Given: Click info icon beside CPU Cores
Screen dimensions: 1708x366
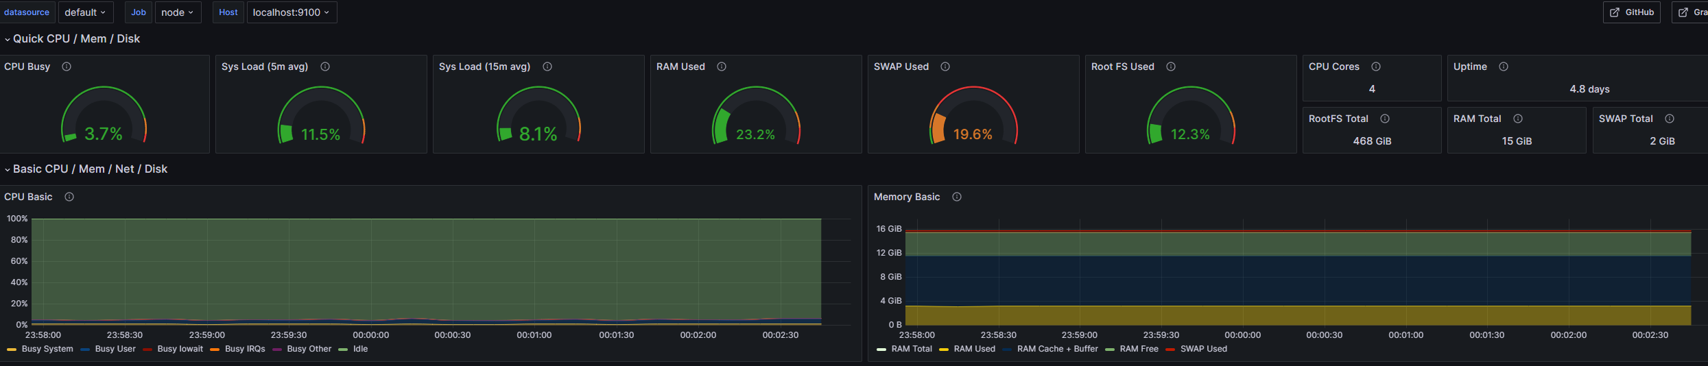Looking at the screenshot, I should point(1376,66).
